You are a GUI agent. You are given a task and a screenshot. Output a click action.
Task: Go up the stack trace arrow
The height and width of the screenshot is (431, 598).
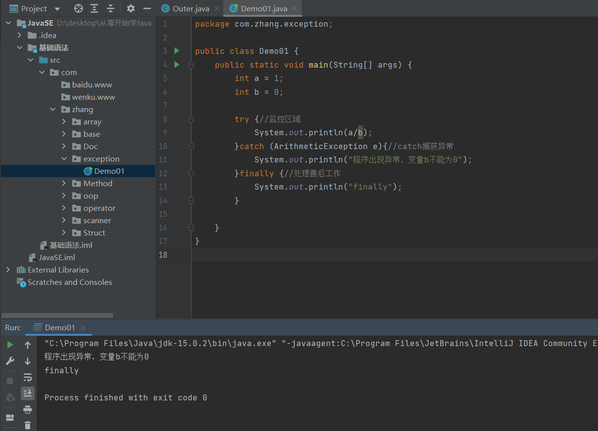click(28, 345)
